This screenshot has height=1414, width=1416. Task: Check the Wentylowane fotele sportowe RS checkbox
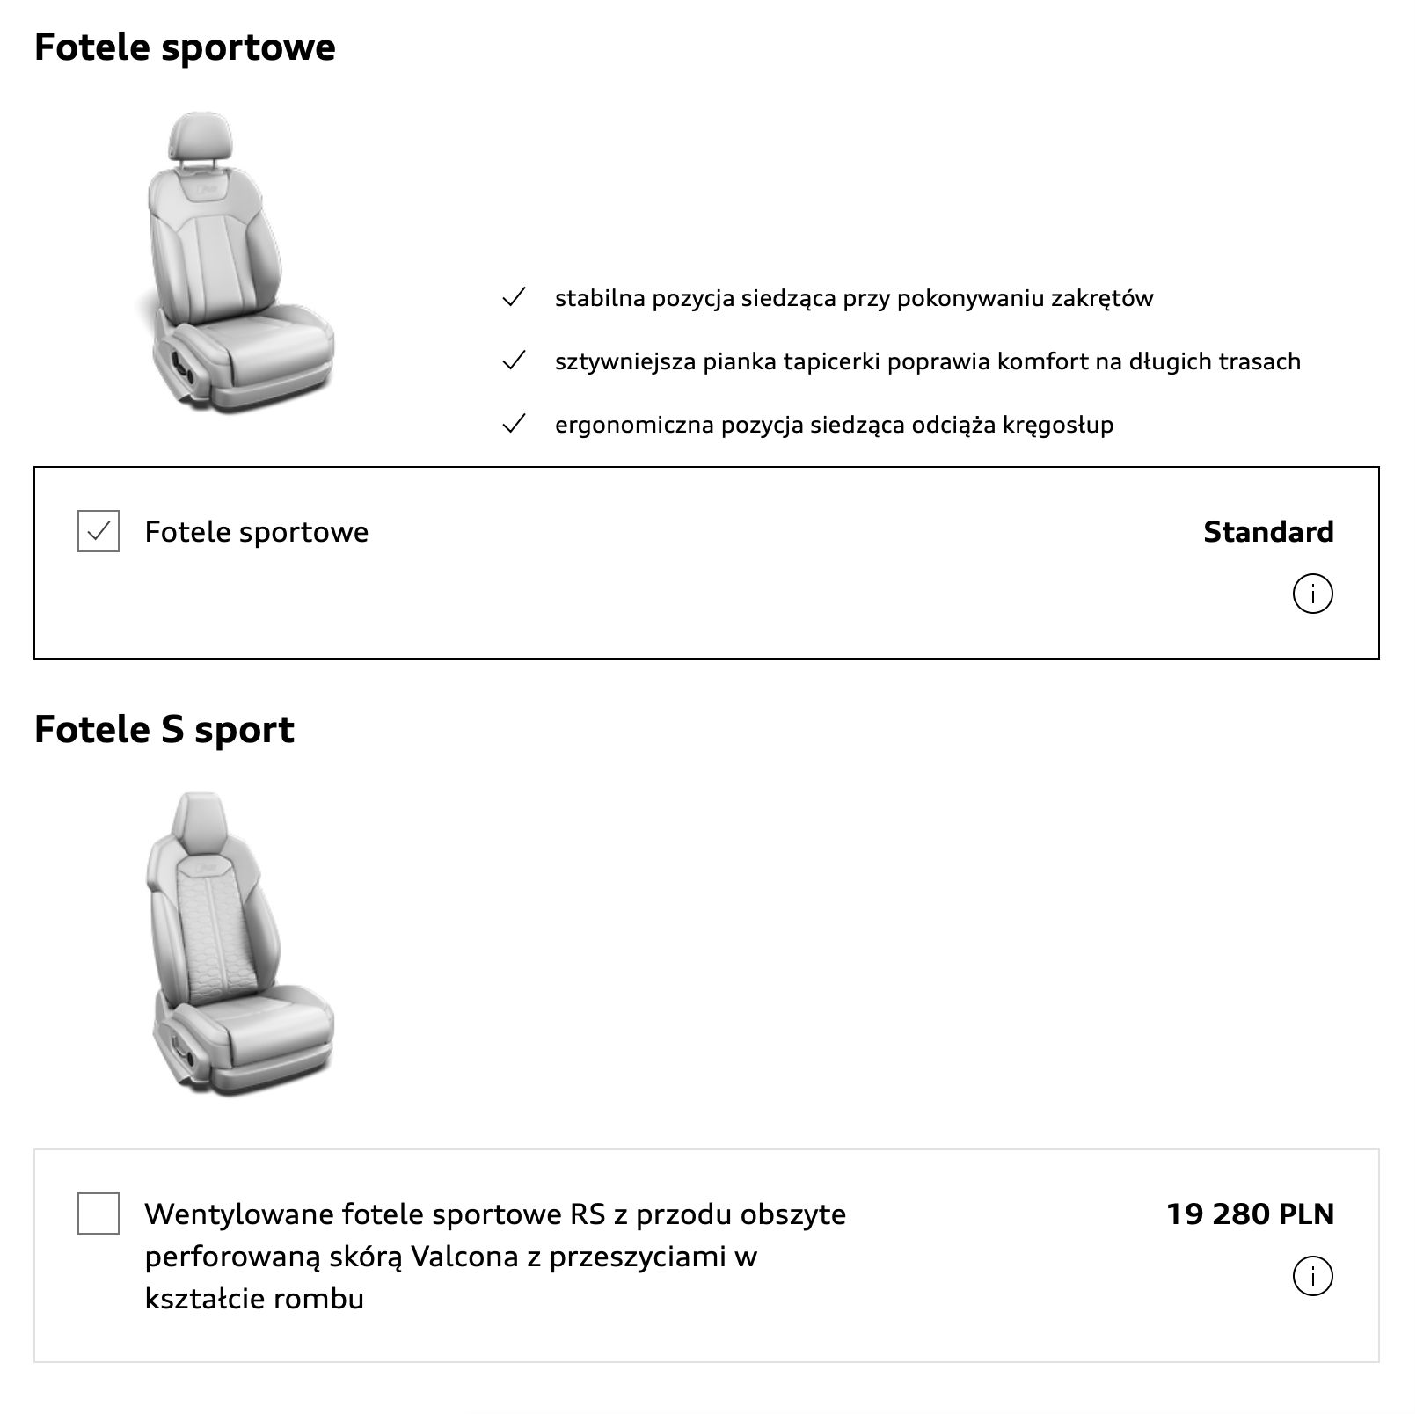(x=99, y=1214)
